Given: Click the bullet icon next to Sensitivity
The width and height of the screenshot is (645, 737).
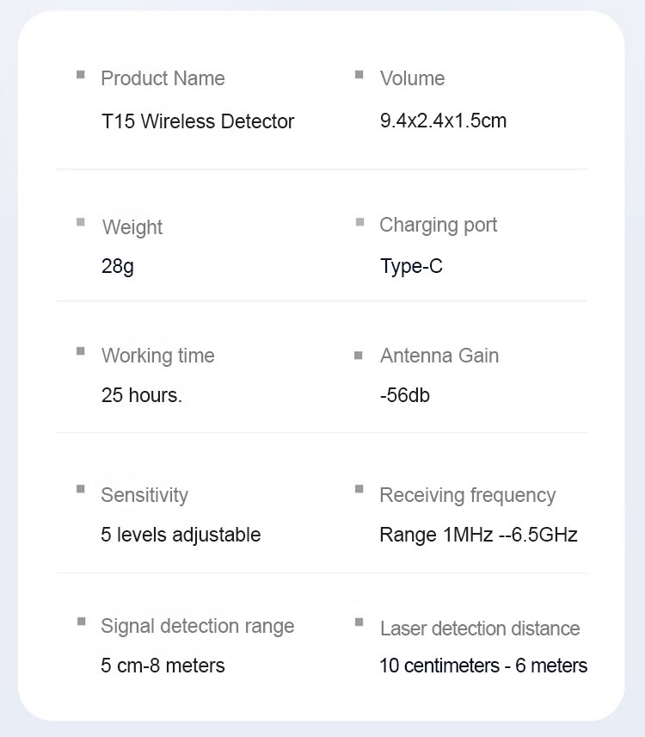Looking at the screenshot, I should 81,489.
